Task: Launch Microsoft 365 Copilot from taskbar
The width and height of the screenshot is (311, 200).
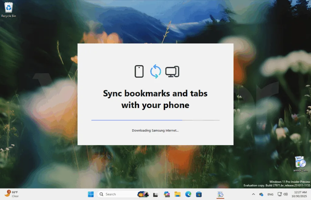Action: (167, 194)
